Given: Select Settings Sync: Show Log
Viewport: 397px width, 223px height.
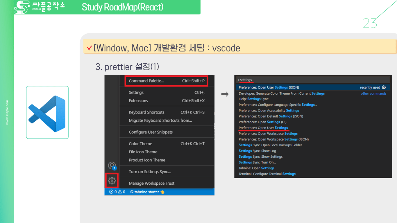Looking at the screenshot, I should tap(257, 151).
